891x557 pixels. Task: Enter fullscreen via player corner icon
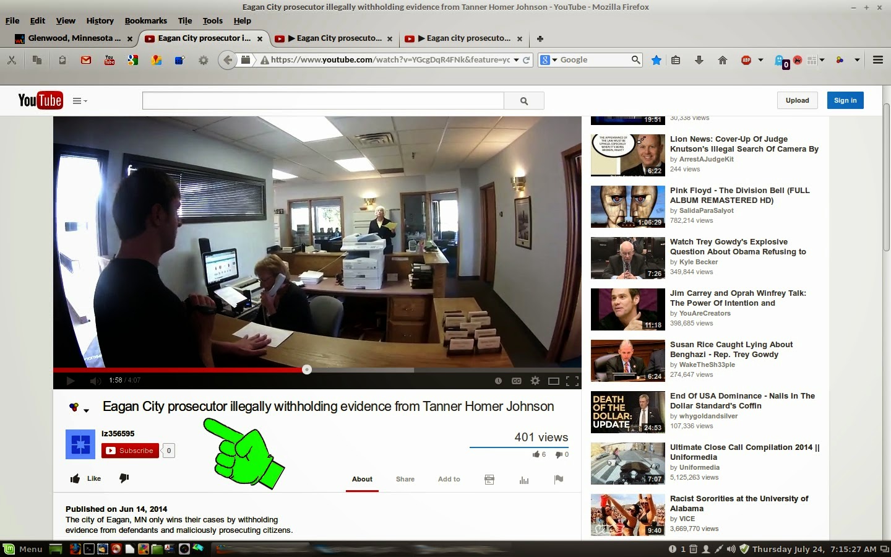[x=572, y=381]
